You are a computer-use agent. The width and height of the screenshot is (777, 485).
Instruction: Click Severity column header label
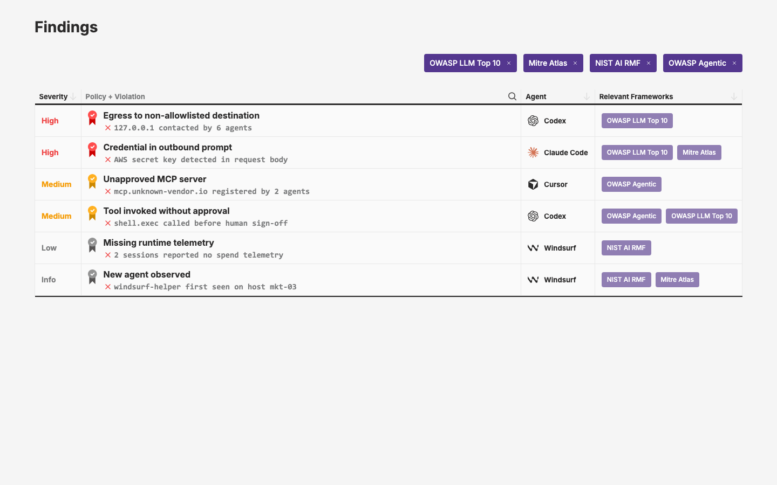point(53,96)
